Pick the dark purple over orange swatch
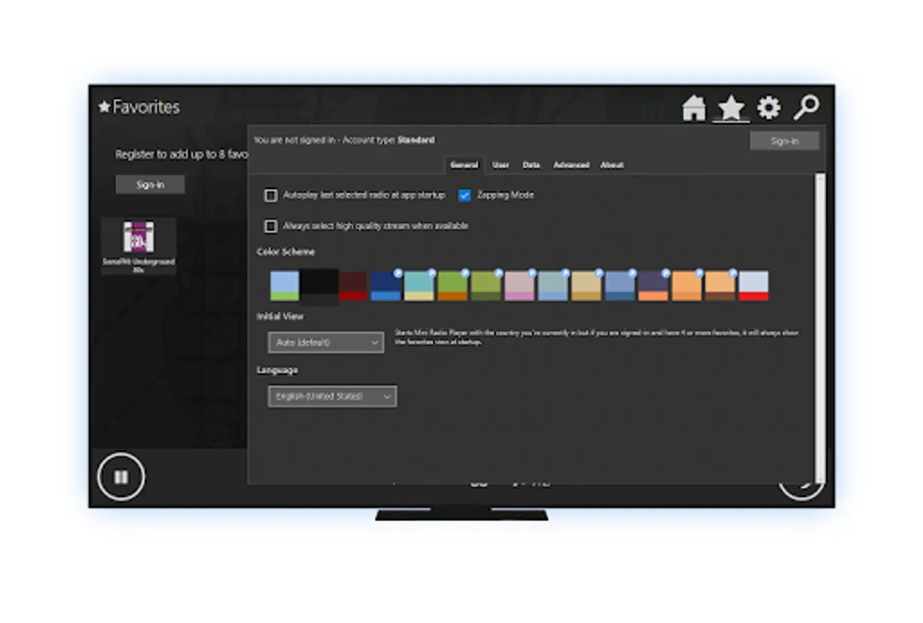The image size is (923, 623). (653, 286)
